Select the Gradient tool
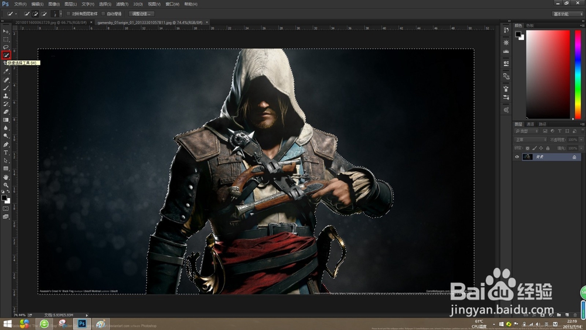The image size is (586, 330). click(6, 120)
